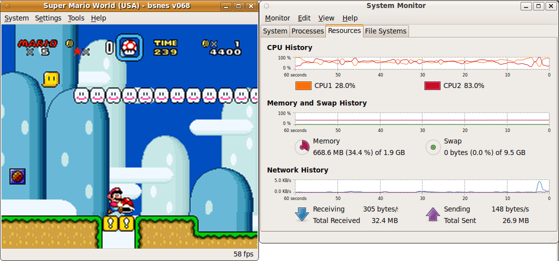This screenshot has width=559, height=261.
Task: Click the Super Mario World bsnes title bar
Action: pos(116,5)
